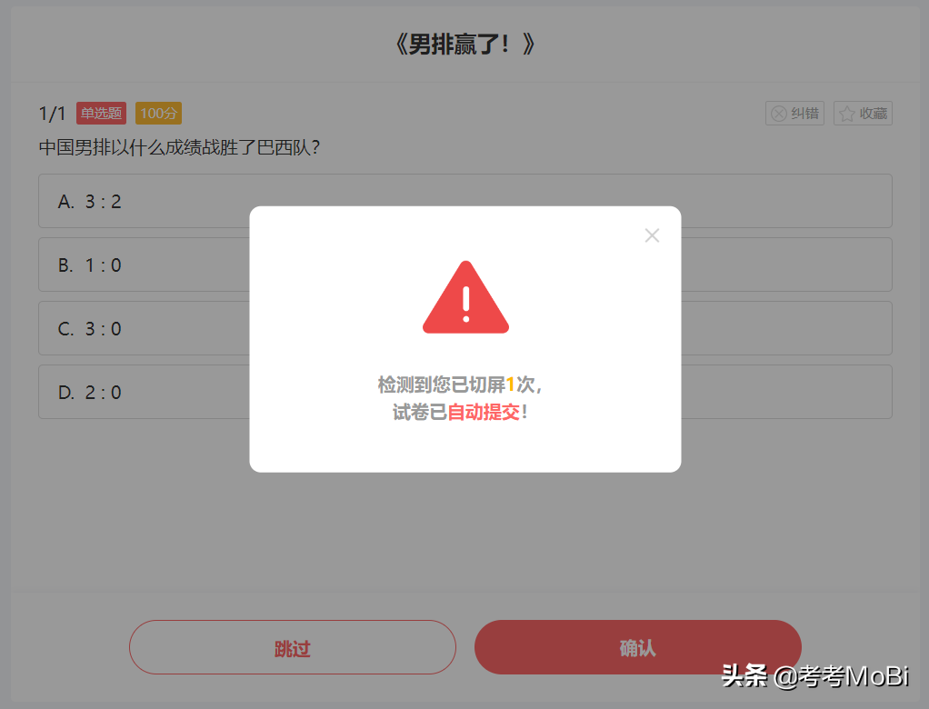Click the 头条 @考考MoBi watermark
The height and width of the screenshot is (709, 929).
(814, 676)
